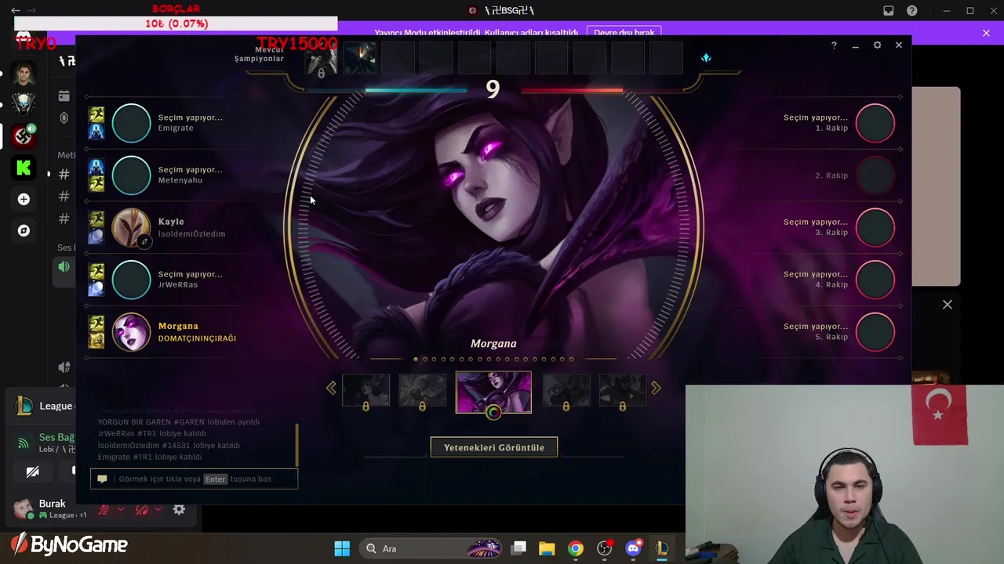
Task: Open League of Legends from the taskbar
Action: tap(662, 548)
